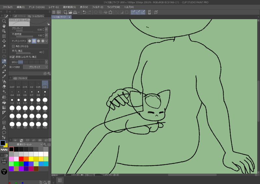This screenshot has height=184, width=260.
Task: Click reset tool properties to default icon
Action: click(x=45, y=74)
